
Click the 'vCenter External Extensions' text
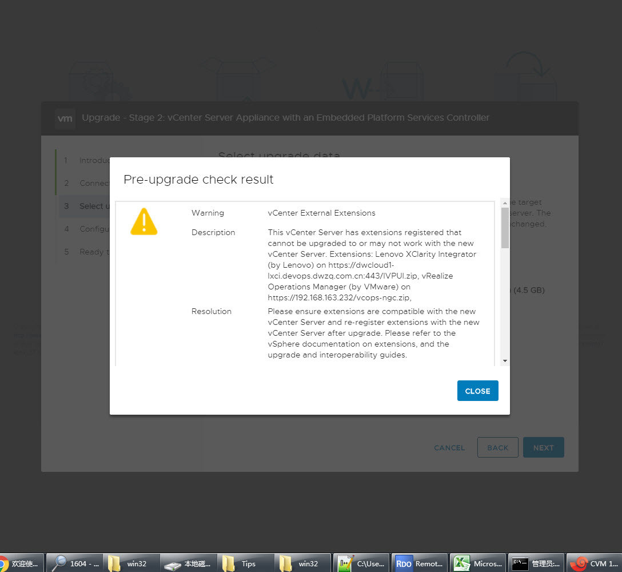tap(322, 213)
